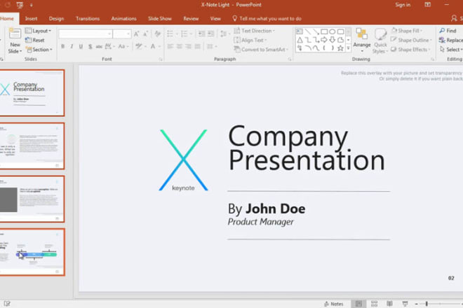Open the font name combo box
Viewport: 463px width, 308px height.
tap(86, 34)
